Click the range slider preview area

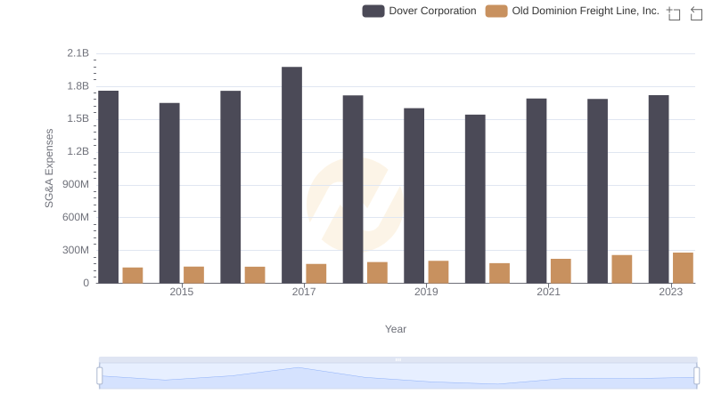[x=397, y=376]
